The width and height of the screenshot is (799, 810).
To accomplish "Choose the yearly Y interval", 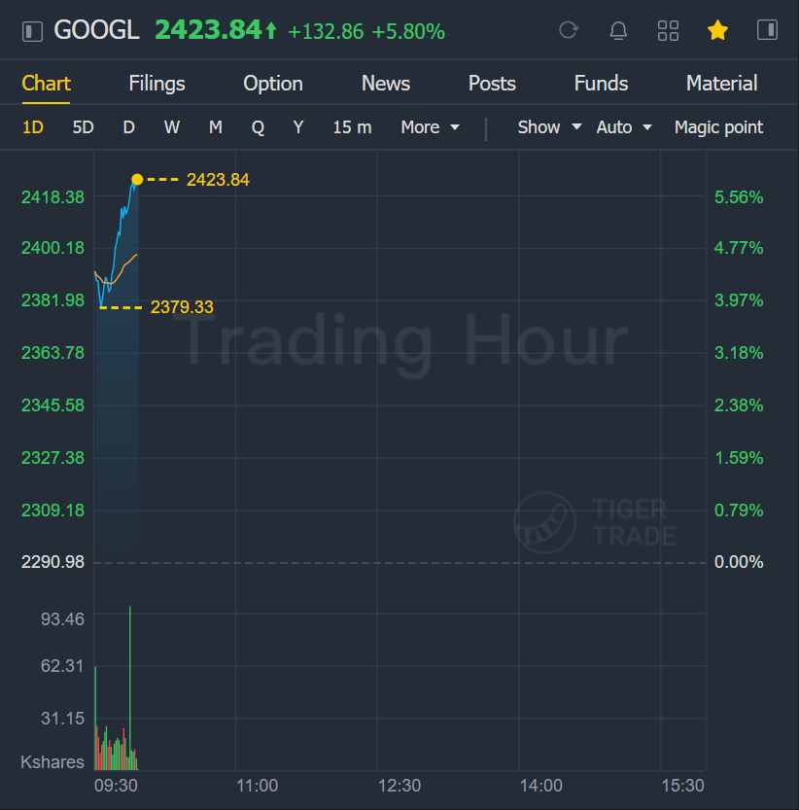I will (x=298, y=127).
